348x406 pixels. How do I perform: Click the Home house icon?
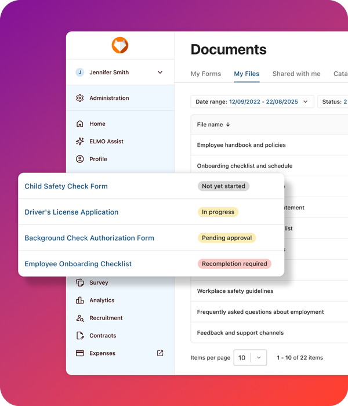point(80,124)
